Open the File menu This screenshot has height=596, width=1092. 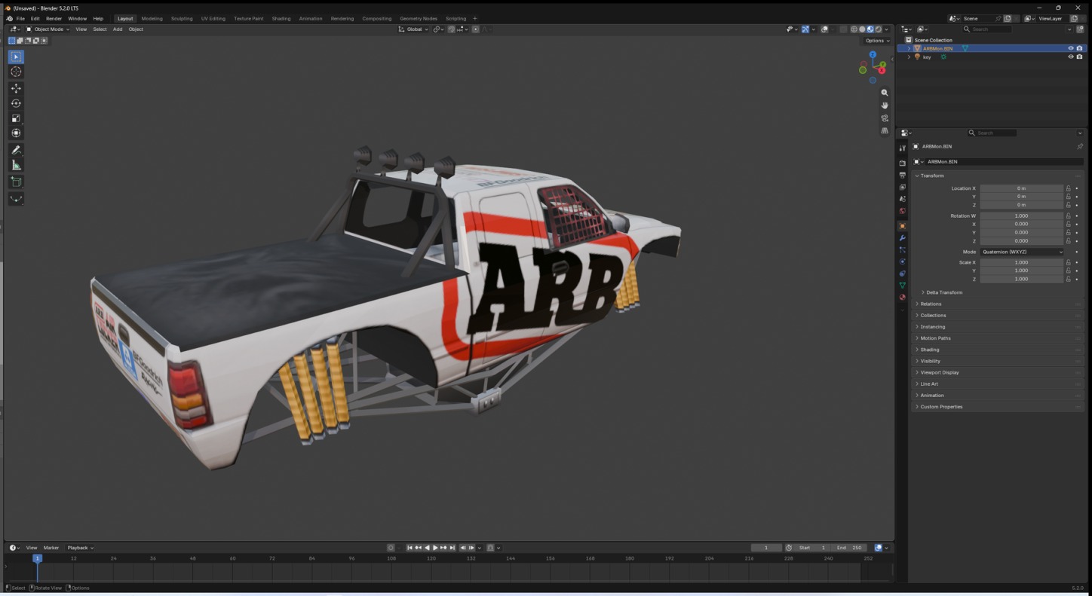20,18
